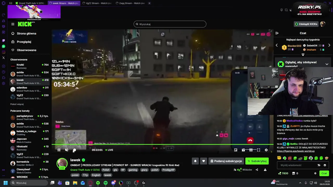This screenshot has height=187, width=333.
Task: Click the 7830 channel points balance
Action: 283,173
